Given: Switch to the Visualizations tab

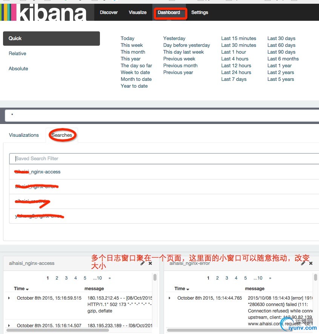Looking at the screenshot, I should [x=24, y=135].
